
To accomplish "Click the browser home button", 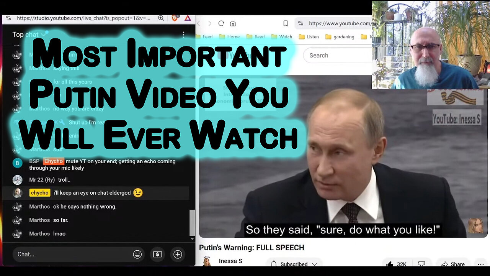I will tap(233, 23).
